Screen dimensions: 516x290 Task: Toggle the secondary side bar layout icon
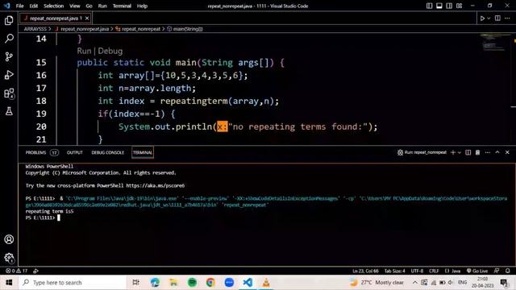click(449, 6)
